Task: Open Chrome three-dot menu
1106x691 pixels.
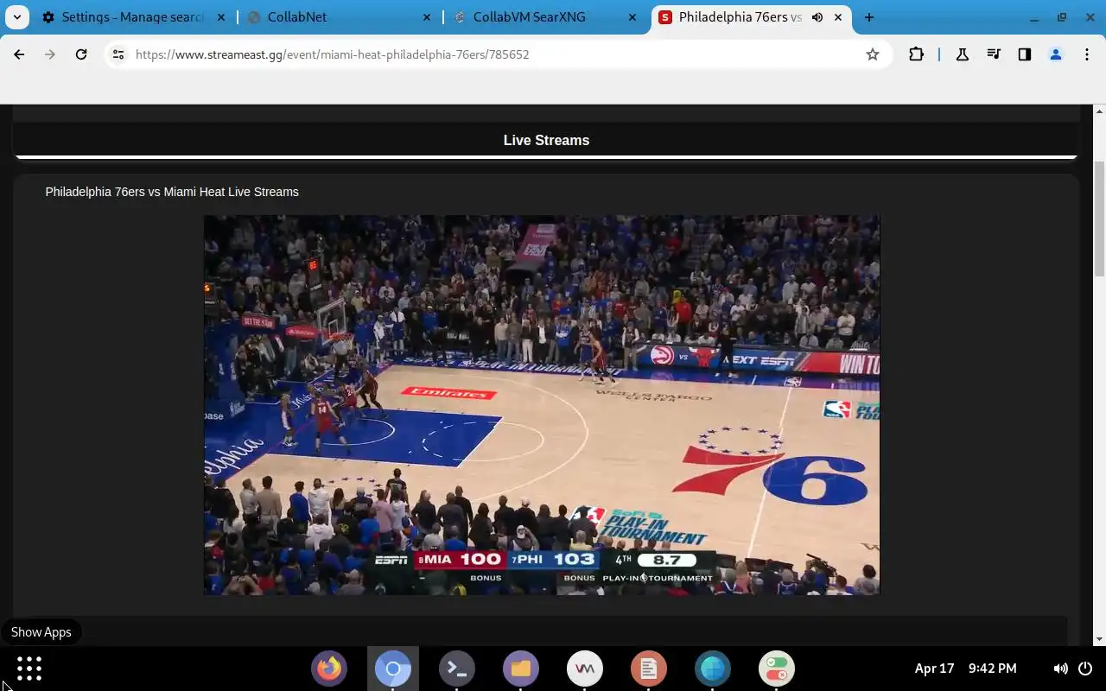Action: [x=1086, y=54]
